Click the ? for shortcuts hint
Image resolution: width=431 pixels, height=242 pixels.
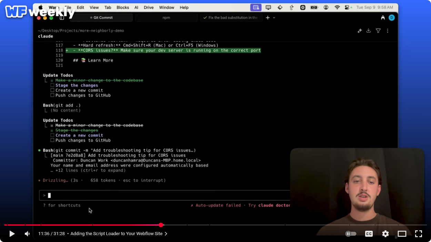tap(62, 205)
